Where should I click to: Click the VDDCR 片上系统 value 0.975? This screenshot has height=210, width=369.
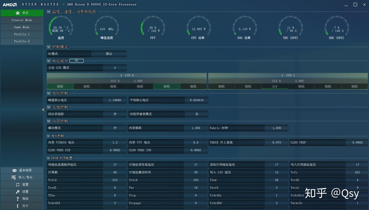(277, 143)
